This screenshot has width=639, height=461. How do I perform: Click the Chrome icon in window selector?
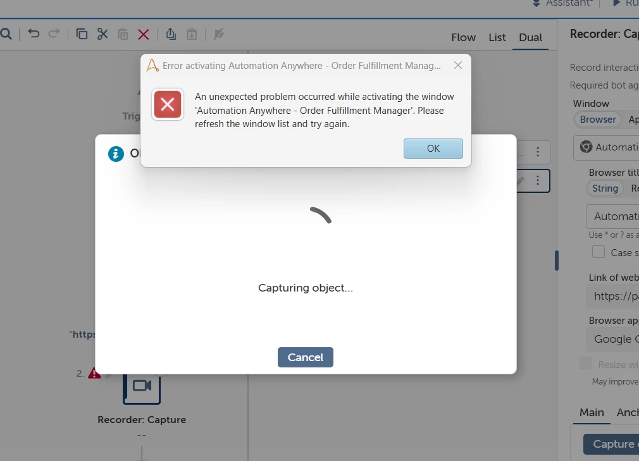586,147
